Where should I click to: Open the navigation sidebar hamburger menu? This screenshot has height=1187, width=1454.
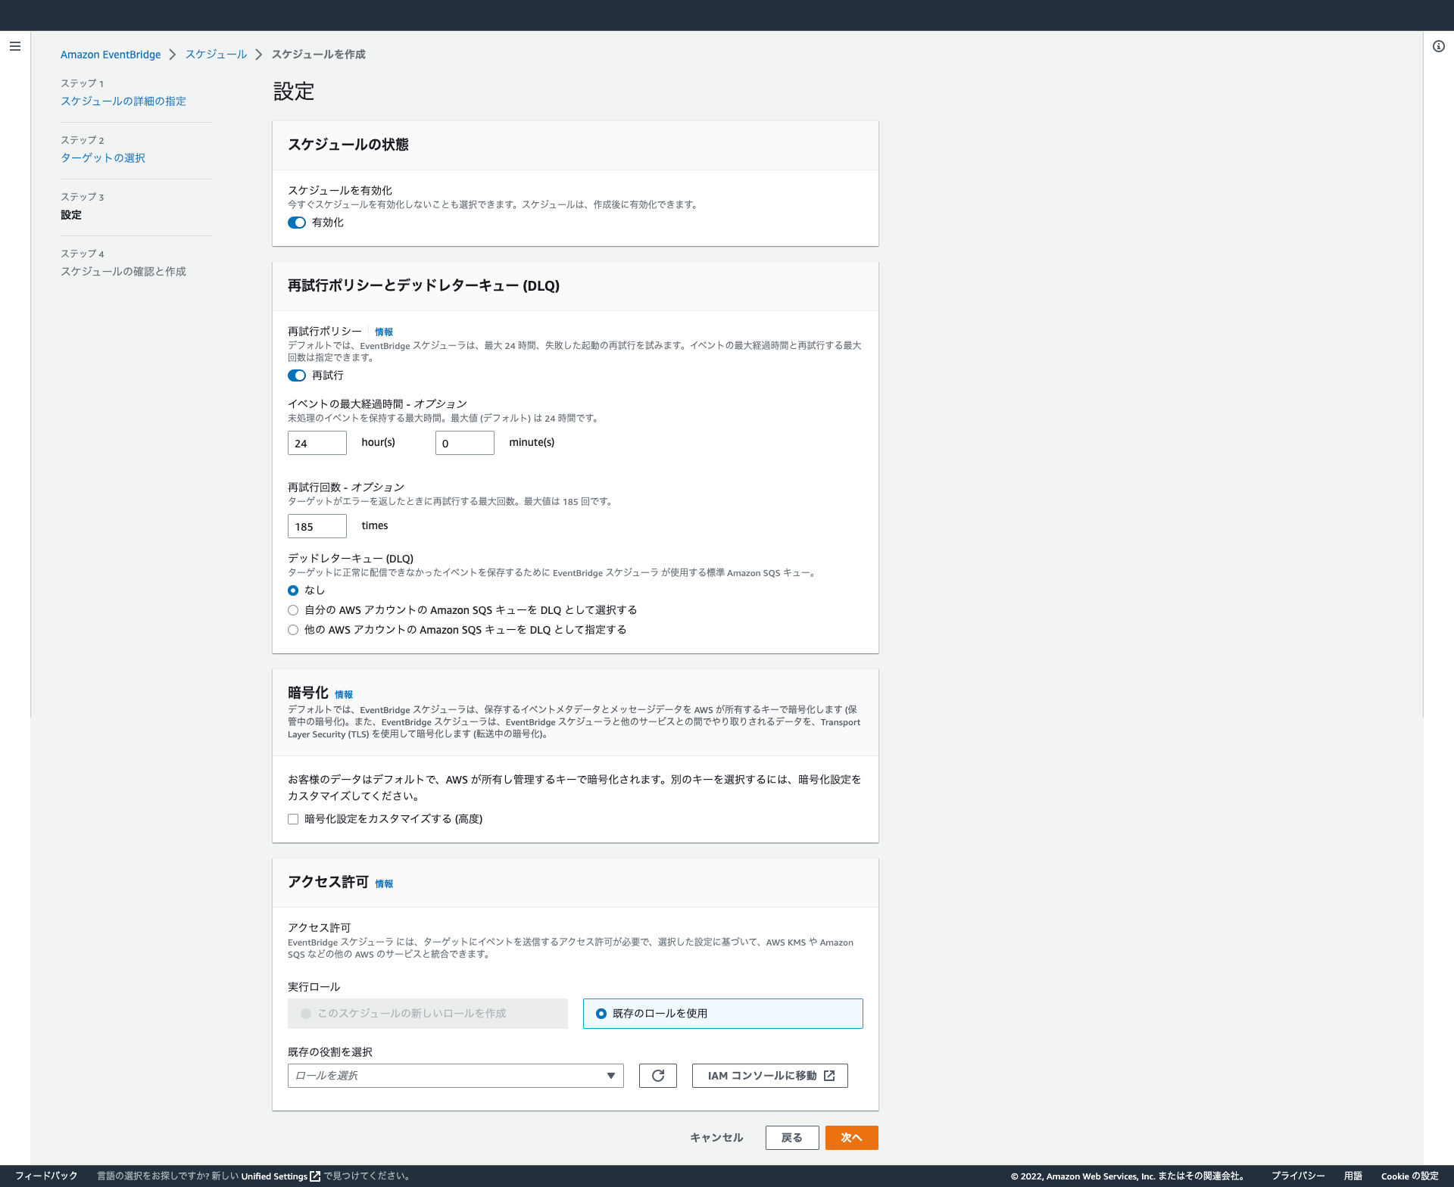pyautogui.click(x=15, y=46)
